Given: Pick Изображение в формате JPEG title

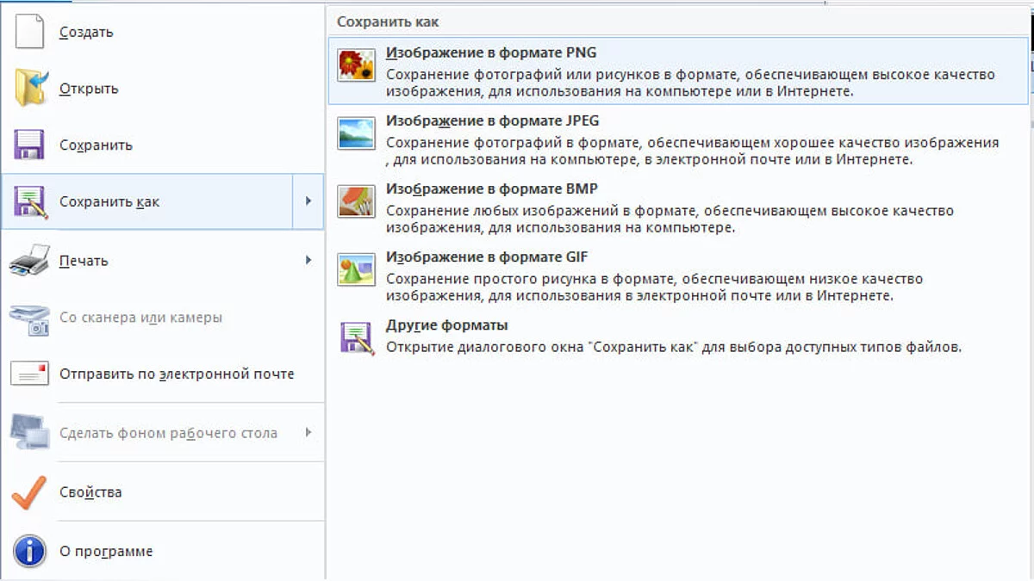Looking at the screenshot, I should pyautogui.click(x=493, y=121).
